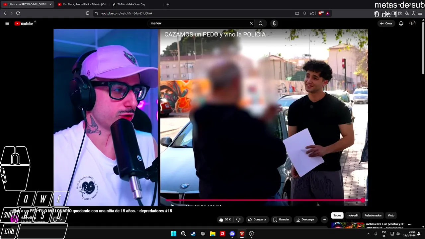Open the Brave VPN shield icon
Image resolution: width=425 pixels, height=239 pixels.
click(413, 13)
